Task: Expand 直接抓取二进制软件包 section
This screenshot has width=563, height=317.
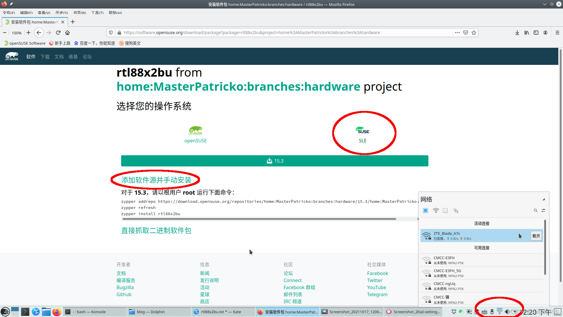Action: (156, 230)
